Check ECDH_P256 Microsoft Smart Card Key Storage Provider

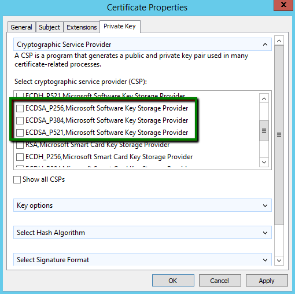pos(20,157)
